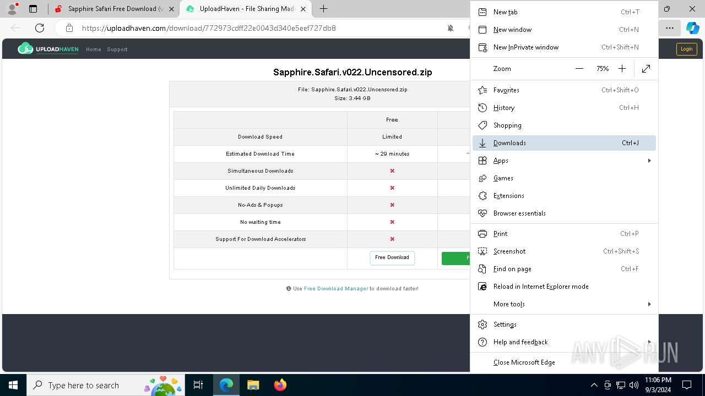
Task: Open the Copilot sidebar icon
Action: 692,28
